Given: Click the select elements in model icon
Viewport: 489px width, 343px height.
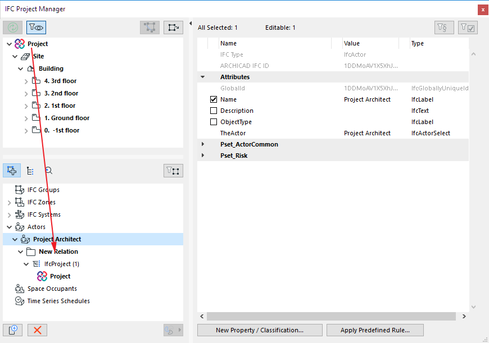Looking at the screenshot, I should [x=150, y=28].
